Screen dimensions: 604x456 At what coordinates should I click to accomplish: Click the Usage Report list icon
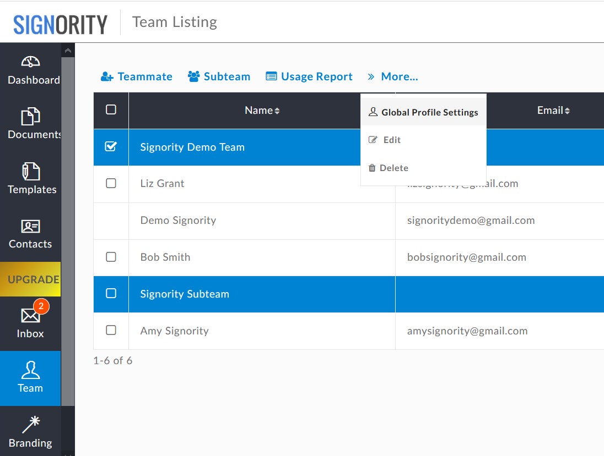tap(271, 76)
